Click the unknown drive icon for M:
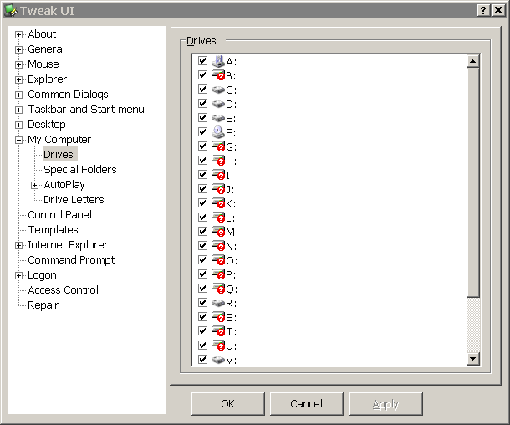This screenshot has width=510, height=425. (x=218, y=232)
